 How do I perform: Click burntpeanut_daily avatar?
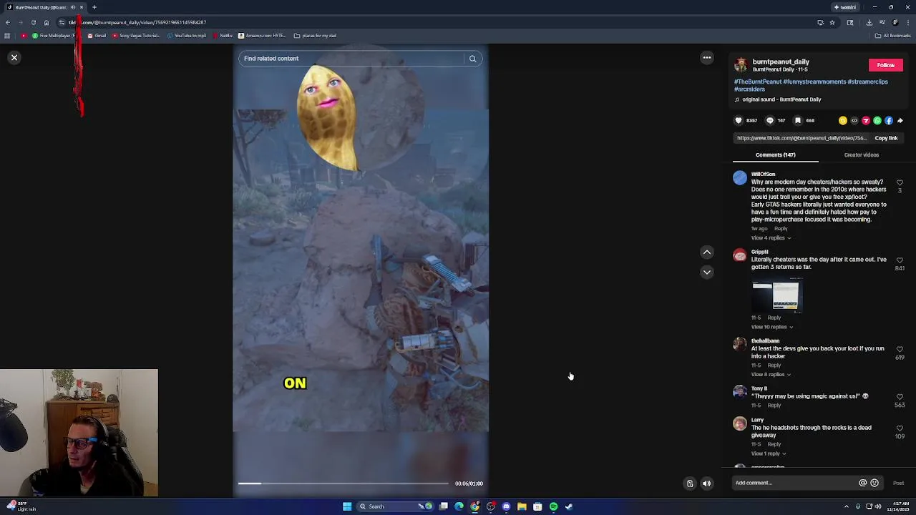click(x=741, y=65)
